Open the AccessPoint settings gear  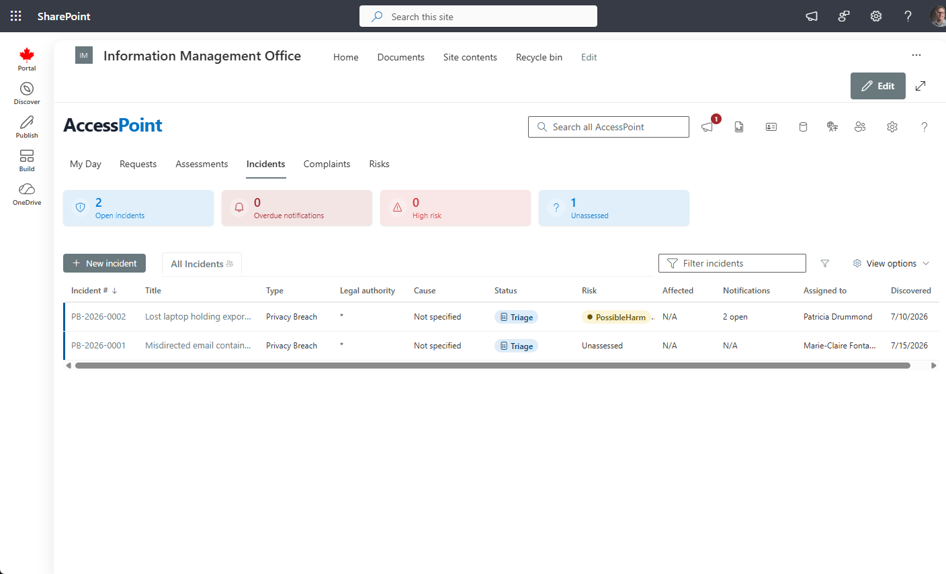pyautogui.click(x=892, y=127)
